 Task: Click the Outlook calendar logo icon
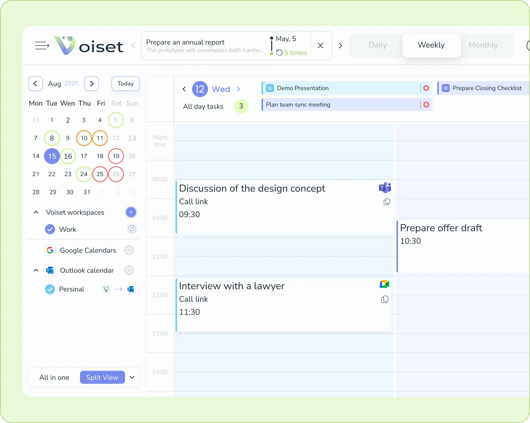(x=50, y=270)
